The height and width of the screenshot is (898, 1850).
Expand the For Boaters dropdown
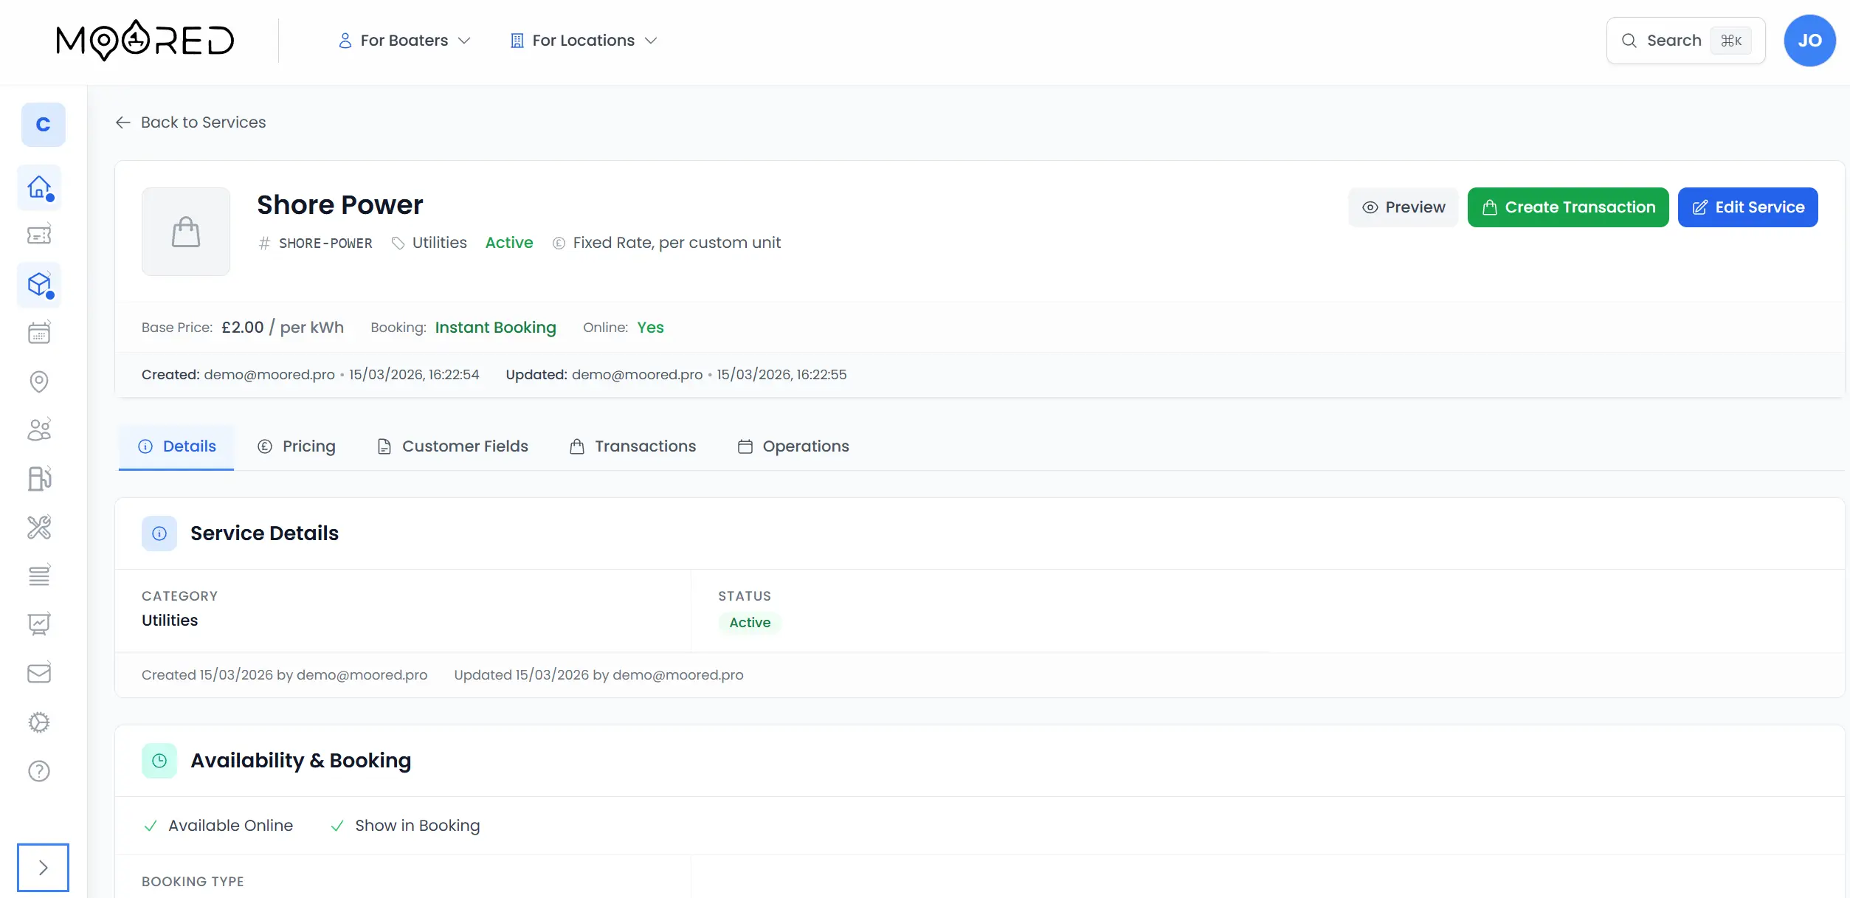coord(403,41)
